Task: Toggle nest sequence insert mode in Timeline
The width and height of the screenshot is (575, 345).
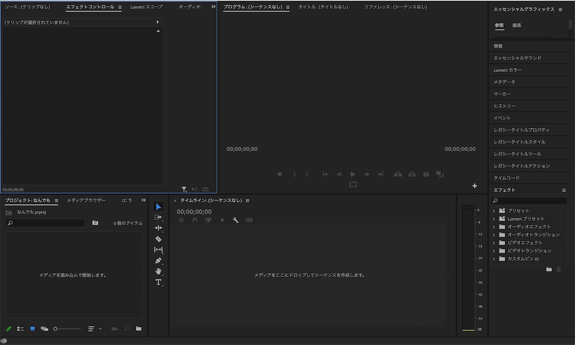Action: click(181, 220)
